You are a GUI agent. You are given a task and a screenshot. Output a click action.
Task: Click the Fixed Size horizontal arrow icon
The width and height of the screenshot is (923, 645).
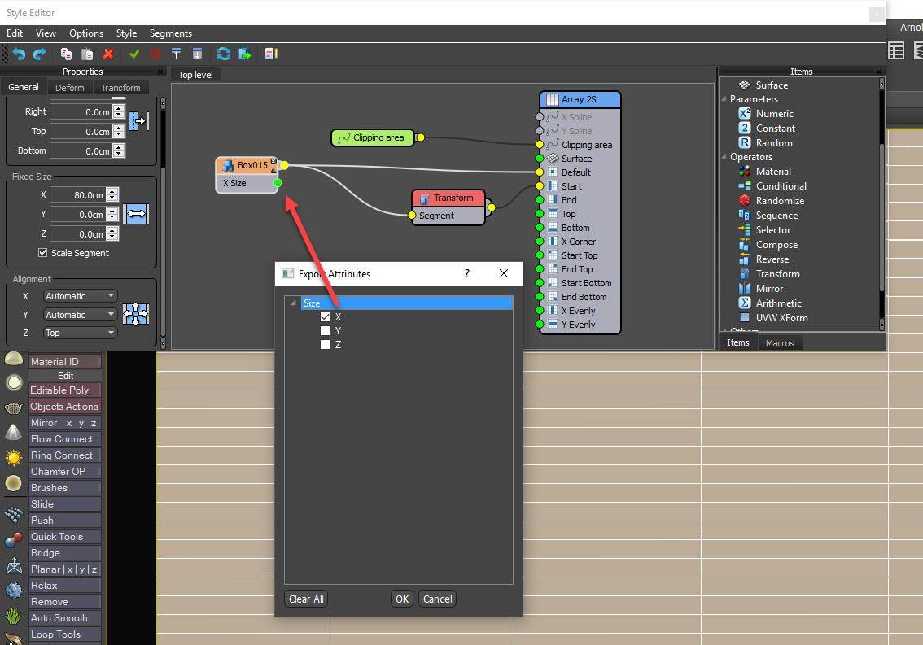tap(136, 214)
